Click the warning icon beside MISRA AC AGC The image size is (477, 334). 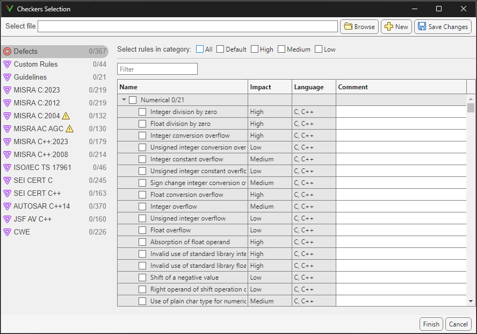69,129
